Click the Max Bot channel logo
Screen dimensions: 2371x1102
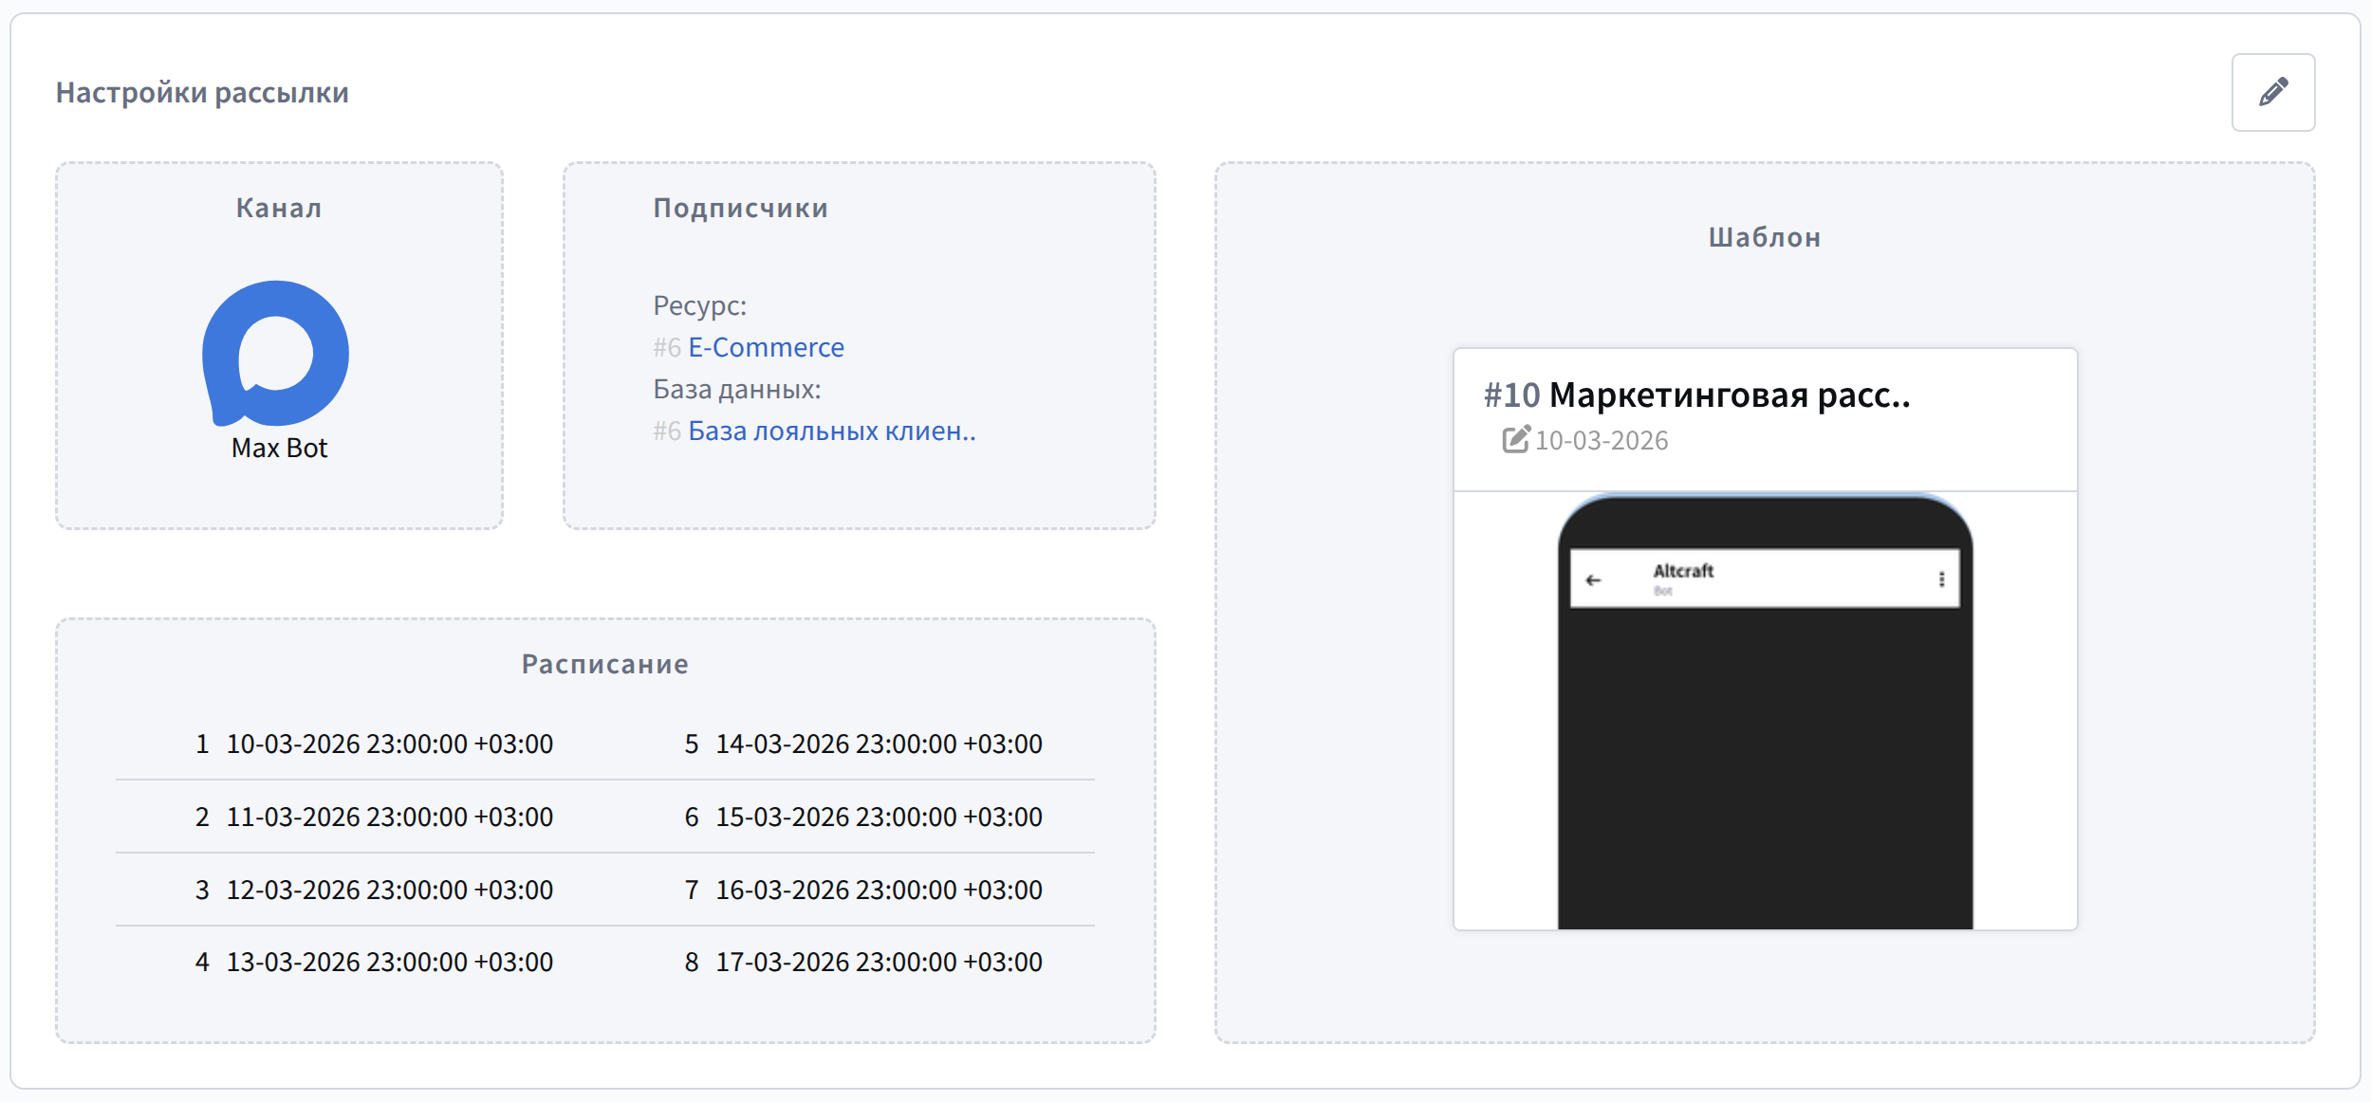276,353
